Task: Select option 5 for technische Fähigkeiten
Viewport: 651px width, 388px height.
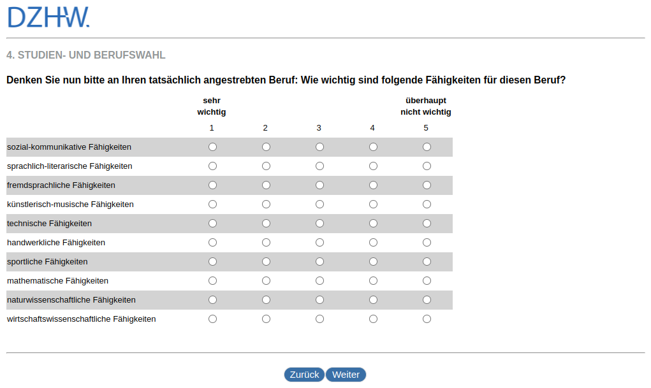Action: click(427, 224)
